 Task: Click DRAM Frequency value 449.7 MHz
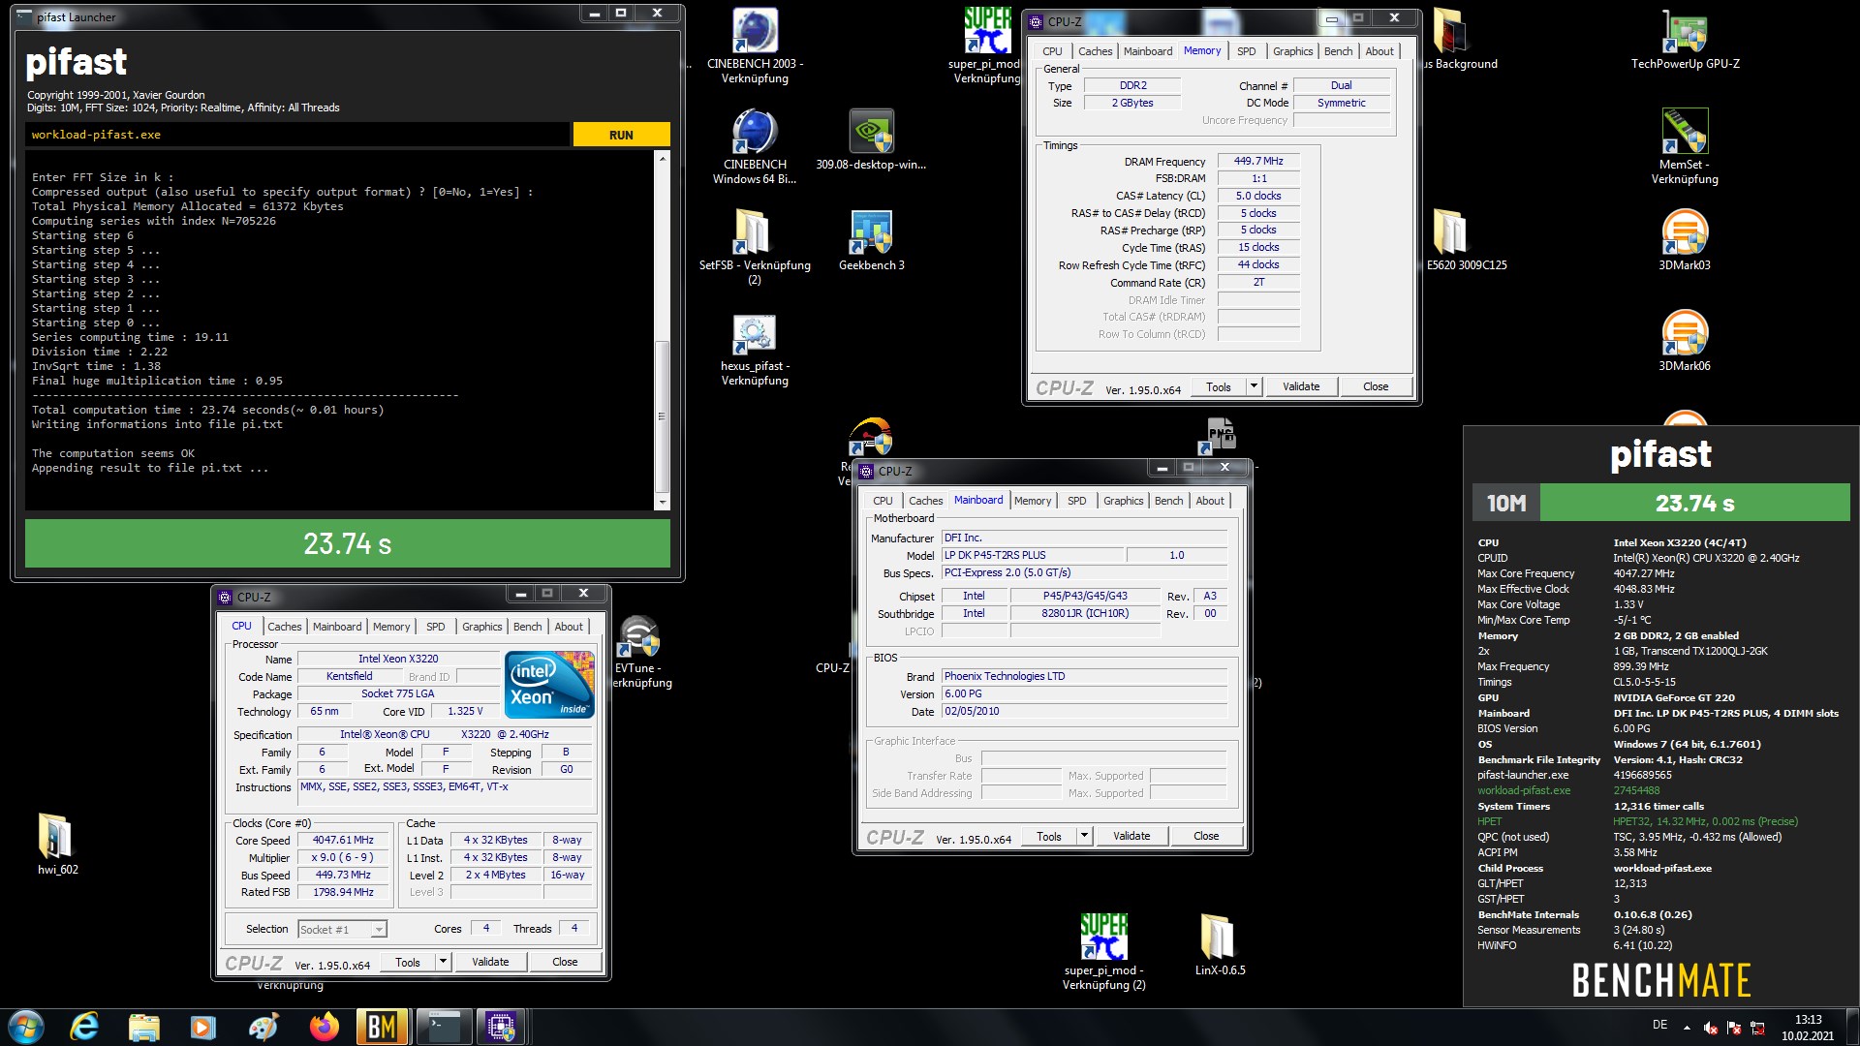tap(1258, 162)
